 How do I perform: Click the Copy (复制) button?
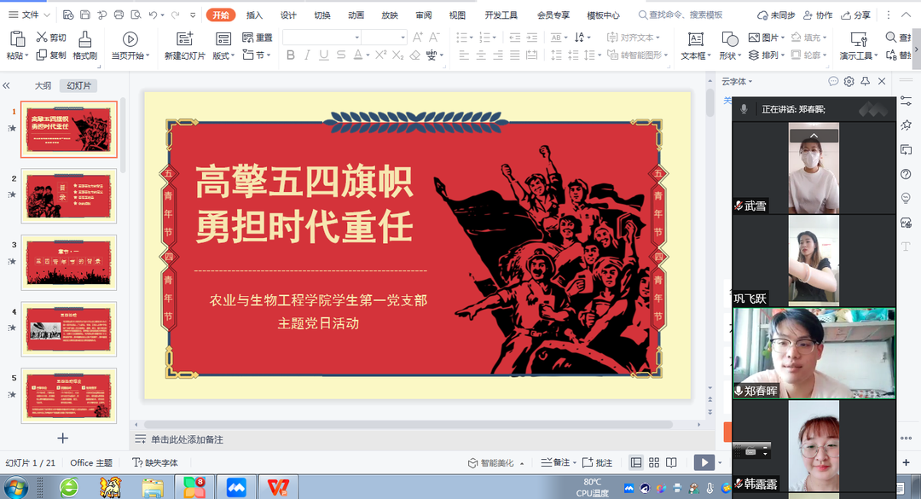click(51, 55)
